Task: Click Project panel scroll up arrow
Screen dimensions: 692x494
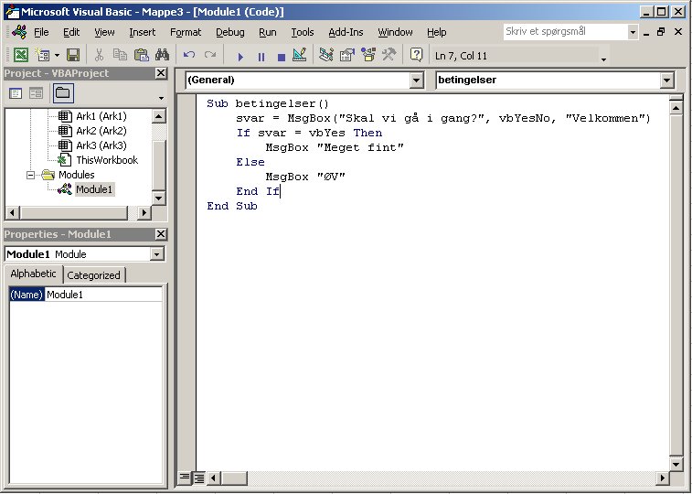Action: [158, 116]
